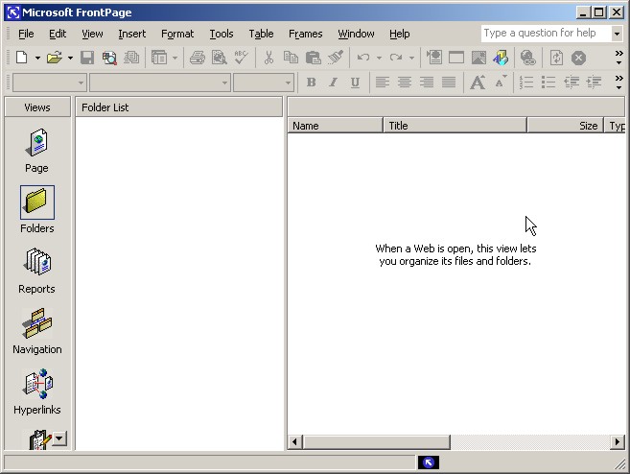Viewport: 630px width, 474px height.
Task: Click the Refresh page icon
Action: pos(556,58)
